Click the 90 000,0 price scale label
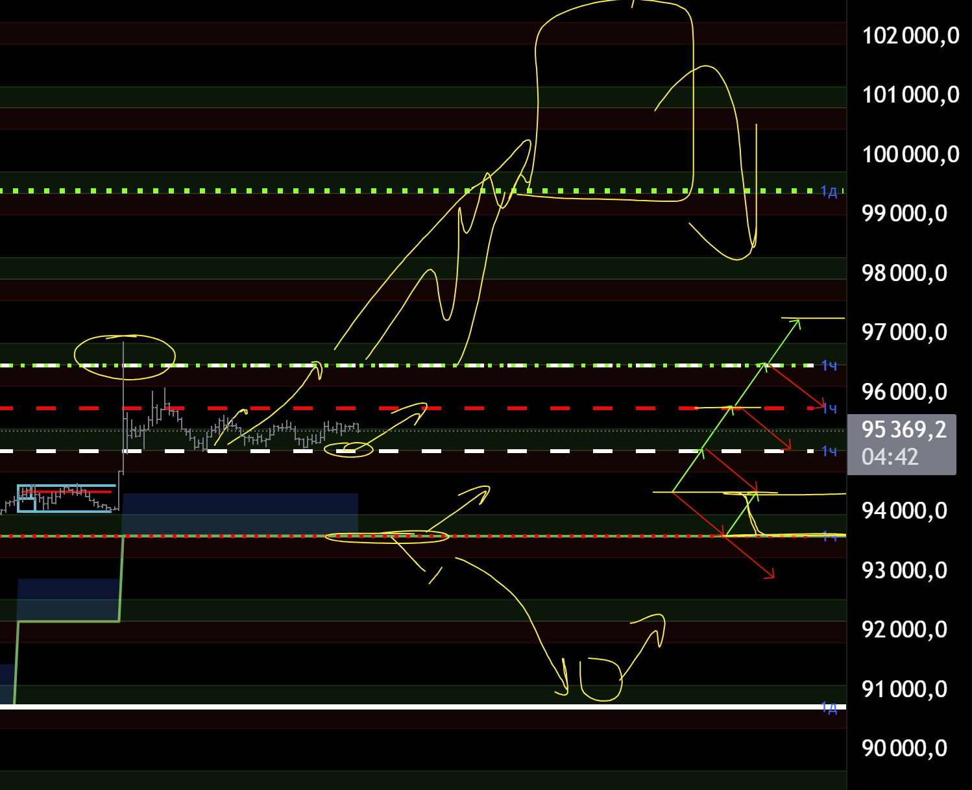Screen dimensions: 972x790 (x=904, y=748)
